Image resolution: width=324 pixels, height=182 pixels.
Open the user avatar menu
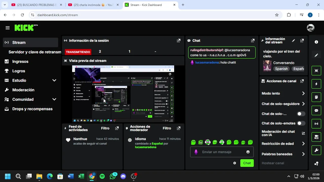tap(311, 28)
